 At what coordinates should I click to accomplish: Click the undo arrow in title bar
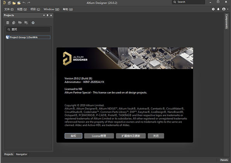[24, 3]
